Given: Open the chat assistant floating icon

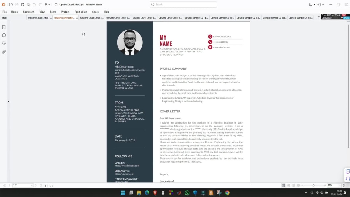Looking at the screenshot, I should click(348, 171).
